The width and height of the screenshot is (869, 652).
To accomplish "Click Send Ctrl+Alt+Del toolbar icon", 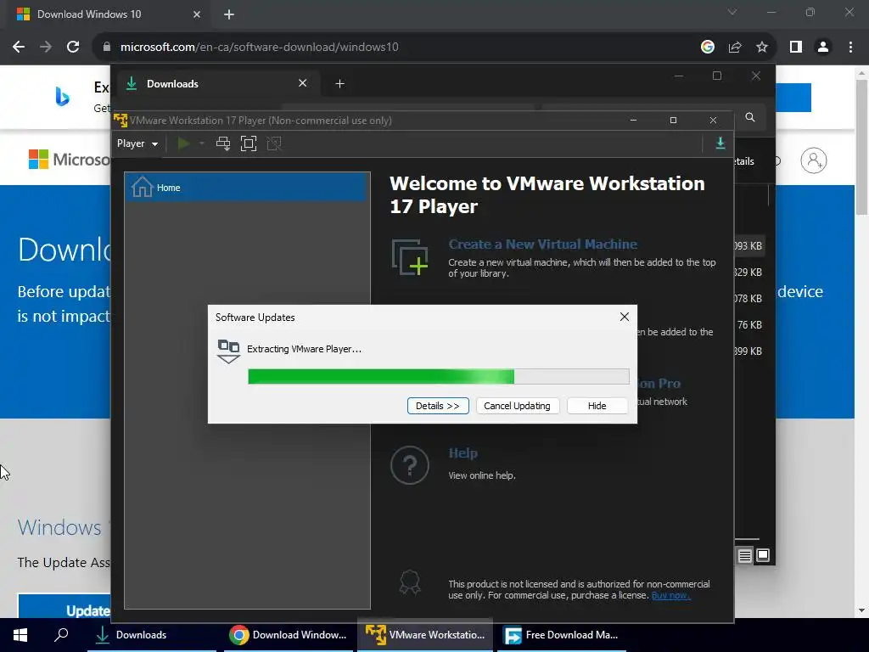I will click(223, 143).
